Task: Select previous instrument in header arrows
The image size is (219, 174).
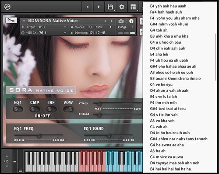Action: [x=106, y=21]
